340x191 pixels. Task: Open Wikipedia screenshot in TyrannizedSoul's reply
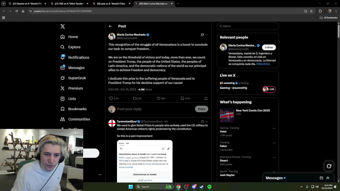(x=145, y=161)
